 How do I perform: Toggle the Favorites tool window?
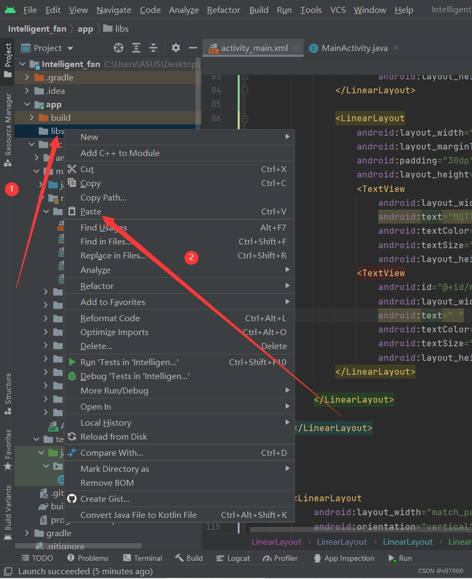[x=8, y=450]
